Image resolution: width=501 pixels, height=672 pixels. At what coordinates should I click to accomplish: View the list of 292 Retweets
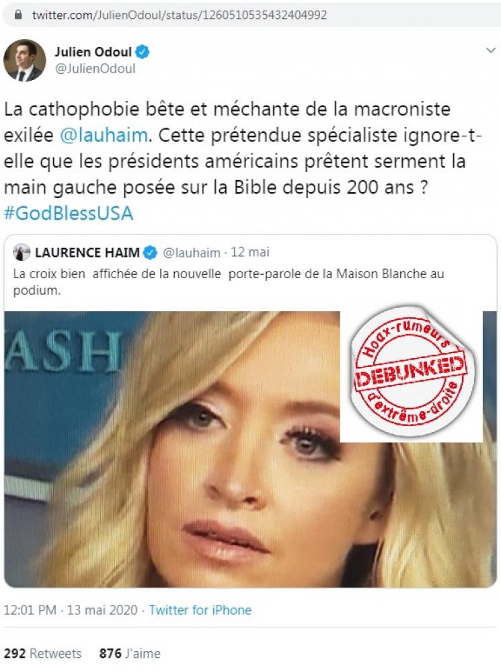click(42, 653)
